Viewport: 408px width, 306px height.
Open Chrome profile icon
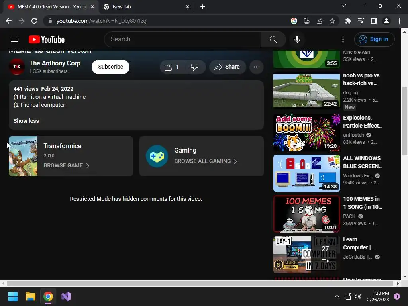[386, 21]
